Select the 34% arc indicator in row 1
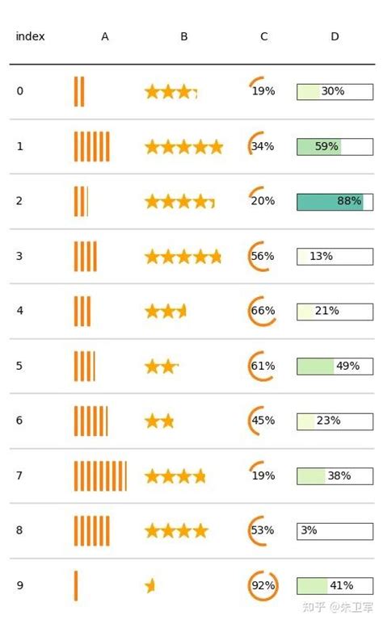This screenshot has width=383, height=624. (x=261, y=146)
